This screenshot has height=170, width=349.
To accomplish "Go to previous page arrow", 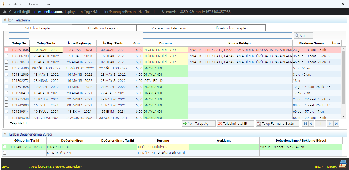I will tap(311, 124).
